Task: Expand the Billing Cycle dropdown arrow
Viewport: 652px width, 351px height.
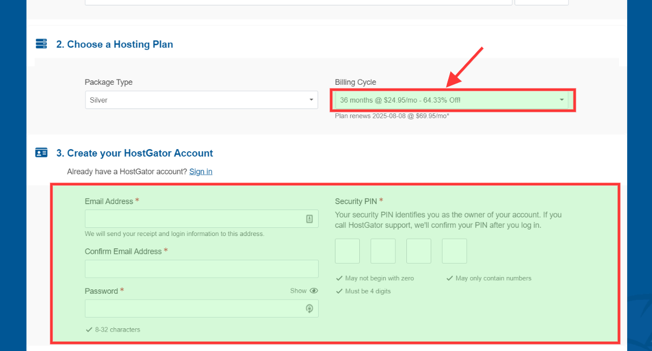Action: point(562,100)
